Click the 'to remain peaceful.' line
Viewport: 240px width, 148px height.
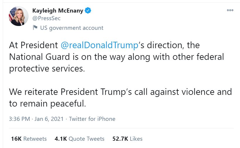click(x=47, y=103)
